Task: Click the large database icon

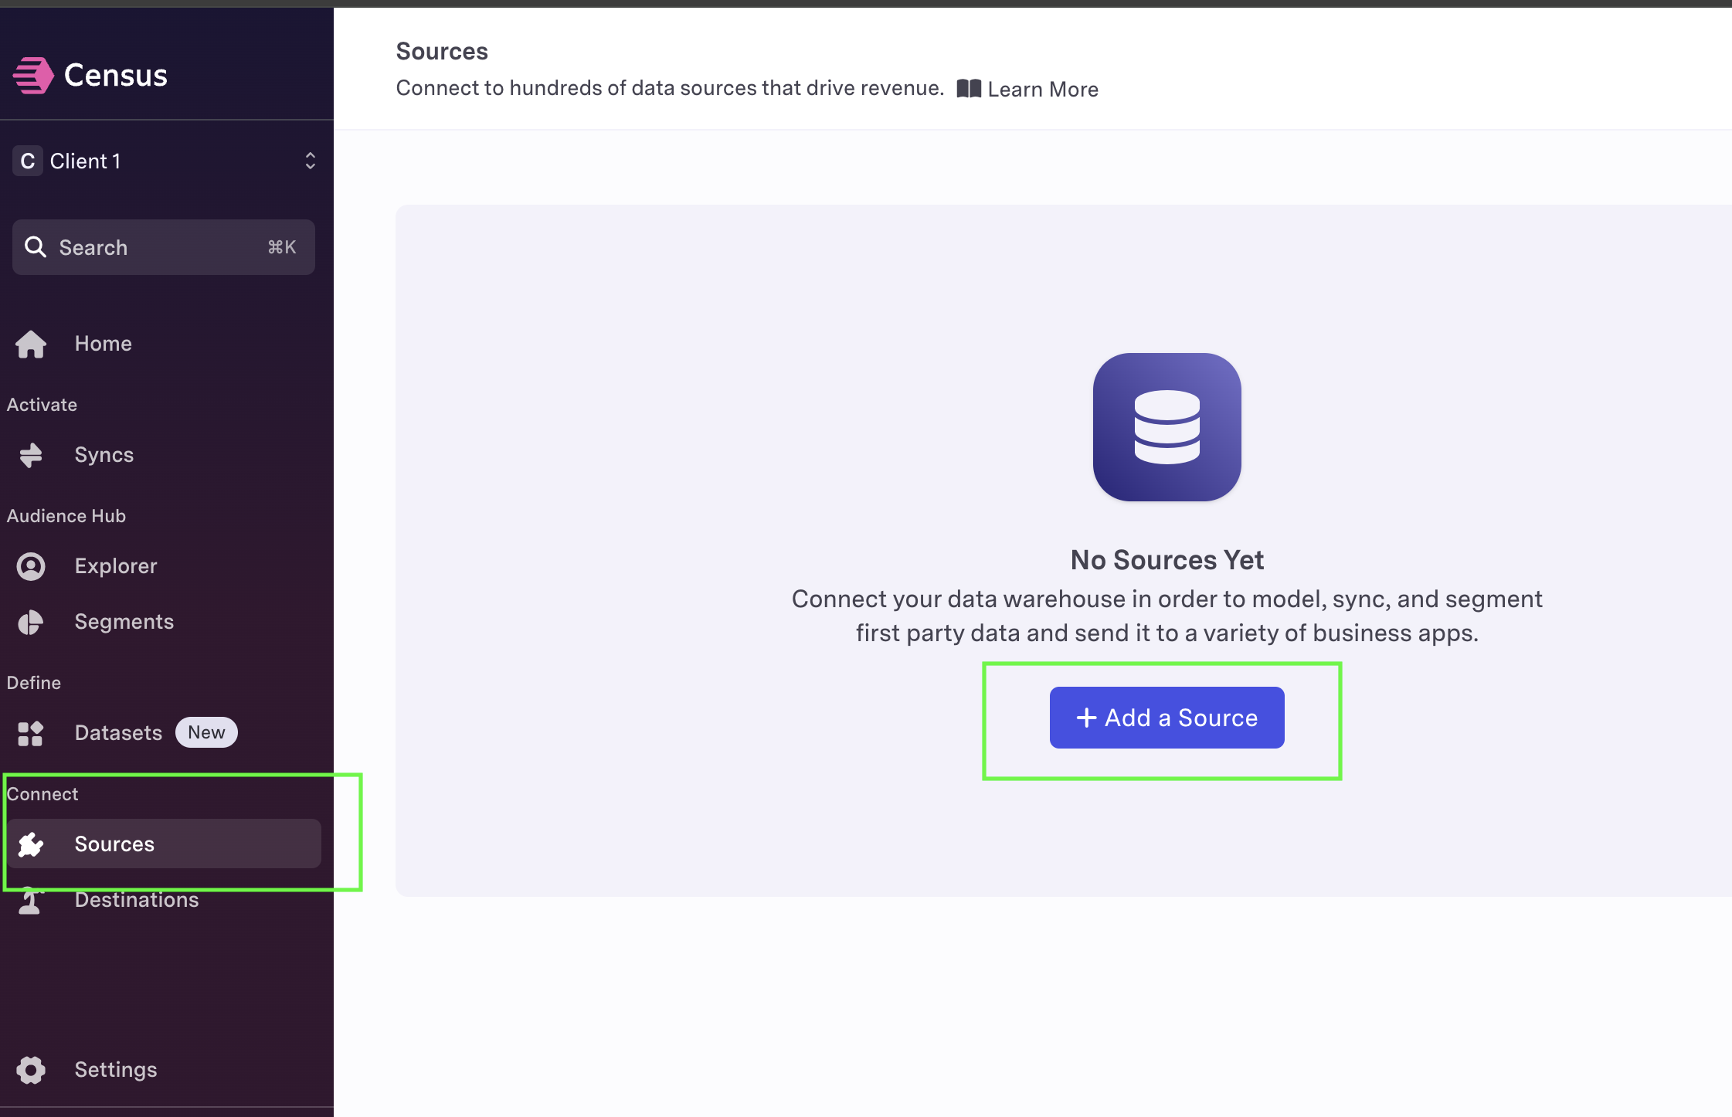Action: tap(1167, 427)
